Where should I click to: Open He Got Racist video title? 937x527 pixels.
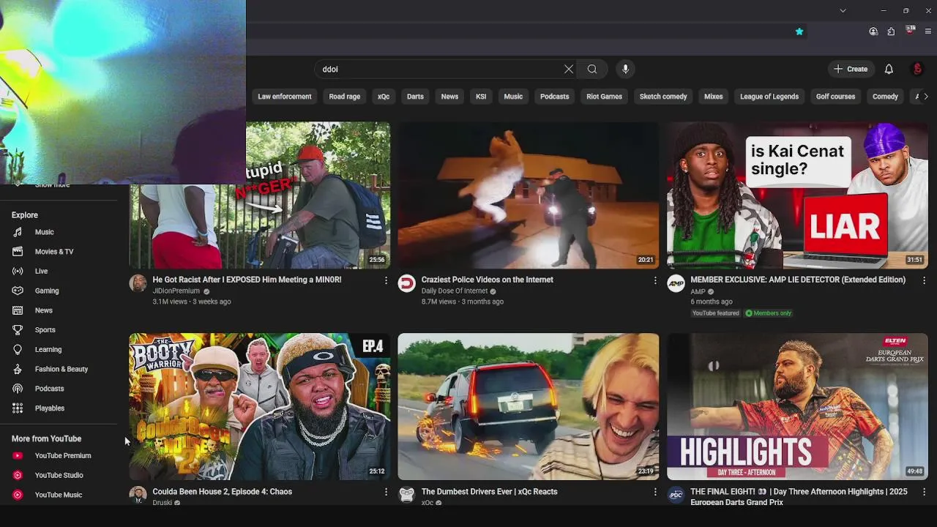click(x=247, y=280)
